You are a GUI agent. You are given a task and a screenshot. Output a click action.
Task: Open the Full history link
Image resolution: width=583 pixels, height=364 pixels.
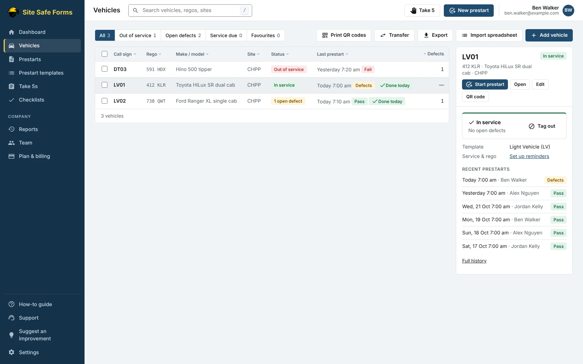pyautogui.click(x=474, y=261)
